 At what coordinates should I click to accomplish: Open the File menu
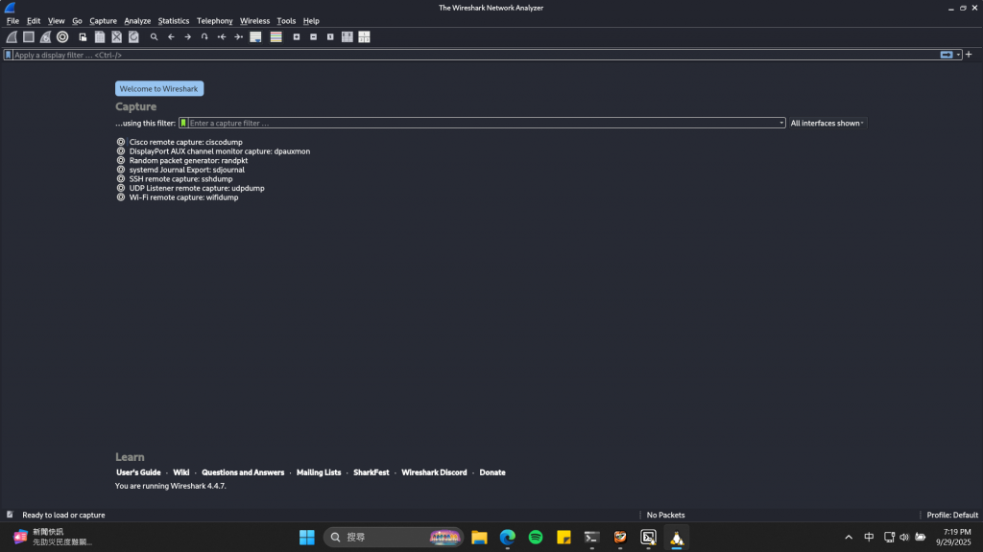pos(12,21)
